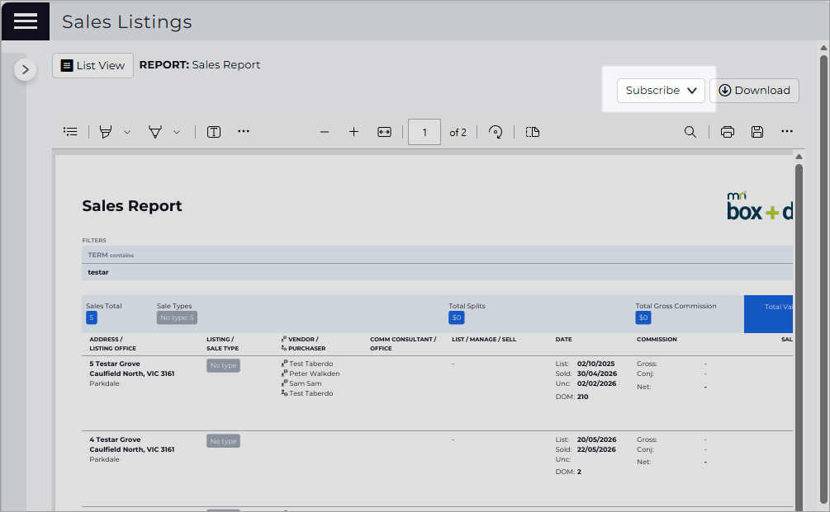Image resolution: width=830 pixels, height=512 pixels.
Task: Download the Sales Report
Action: tap(754, 91)
